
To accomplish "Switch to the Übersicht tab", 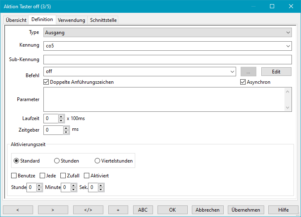I will click(16, 20).
